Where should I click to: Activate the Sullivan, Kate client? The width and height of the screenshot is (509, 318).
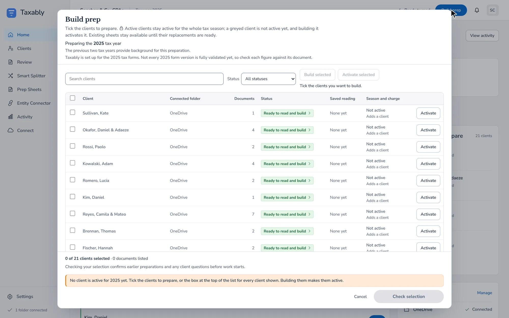pyautogui.click(x=428, y=113)
